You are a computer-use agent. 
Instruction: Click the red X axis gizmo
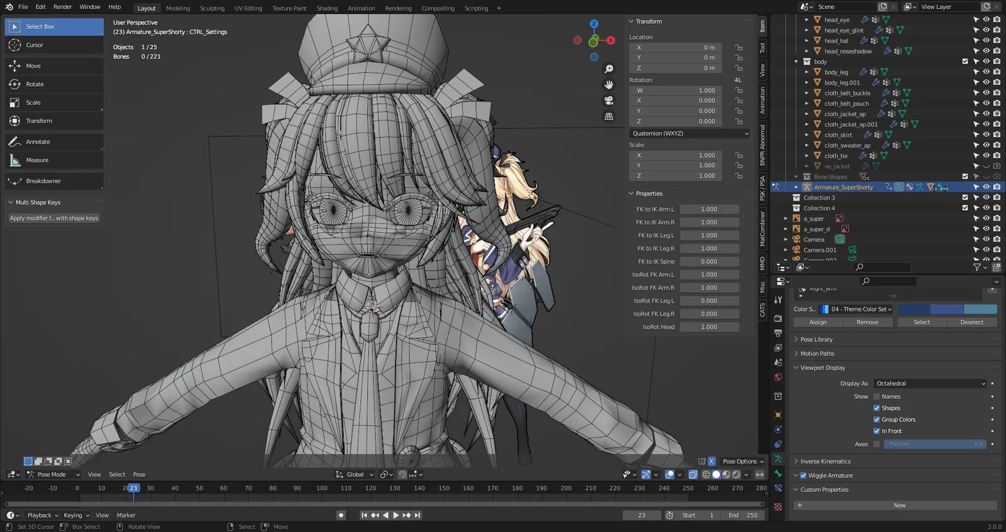click(611, 40)
